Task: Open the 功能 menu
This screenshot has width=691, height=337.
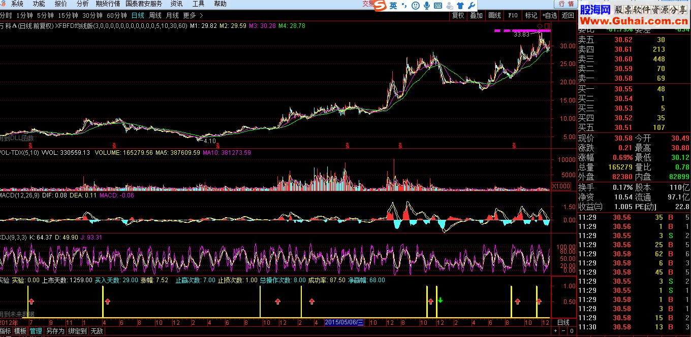Action: [x=39, y=4]
